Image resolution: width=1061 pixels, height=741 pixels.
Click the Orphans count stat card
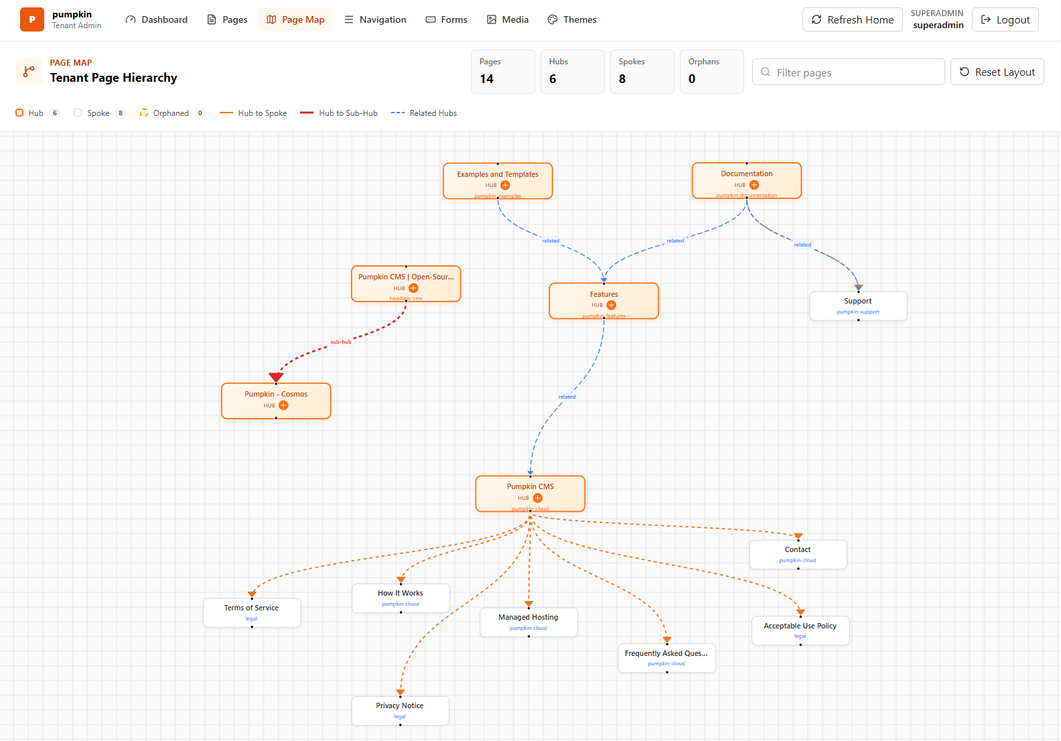712,72
